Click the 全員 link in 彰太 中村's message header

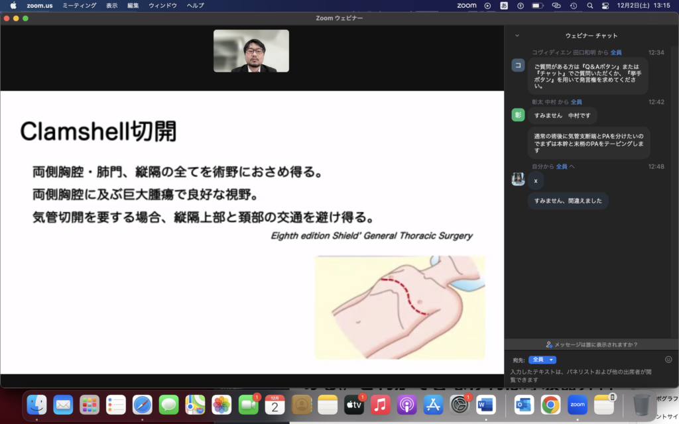point(576,102)
